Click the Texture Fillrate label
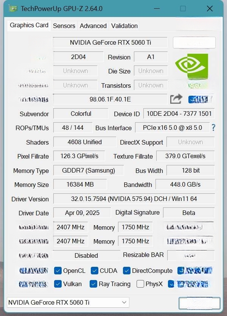Viewport: 227px width, 316px height. [x=133, y=156]
